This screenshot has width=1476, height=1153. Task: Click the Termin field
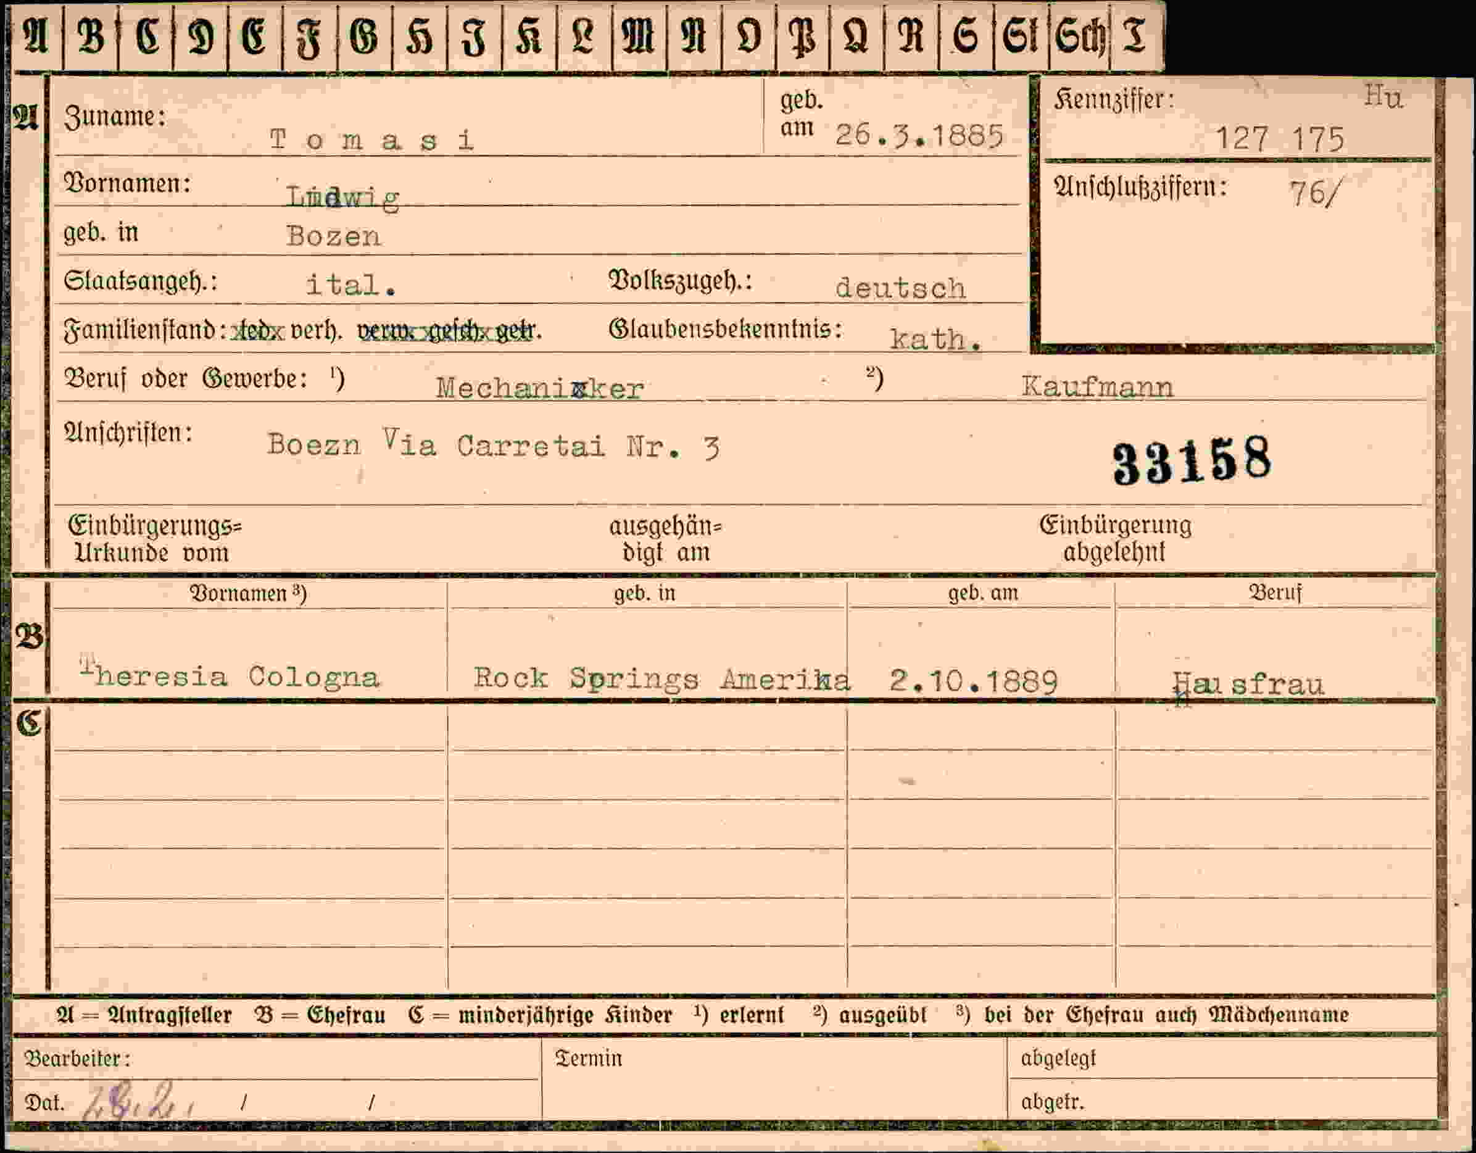[x=774, y=1080]
